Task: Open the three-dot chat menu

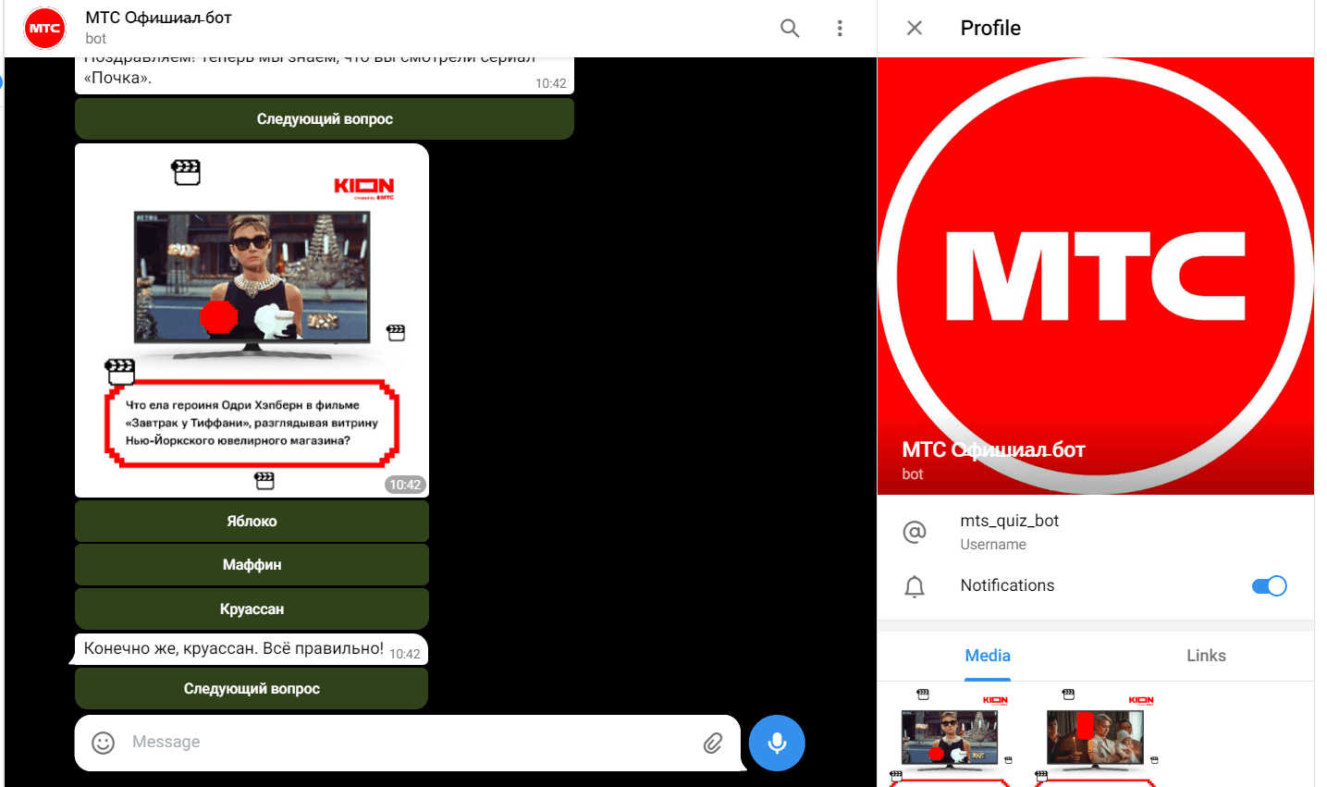Action: (x=840, y=28)
